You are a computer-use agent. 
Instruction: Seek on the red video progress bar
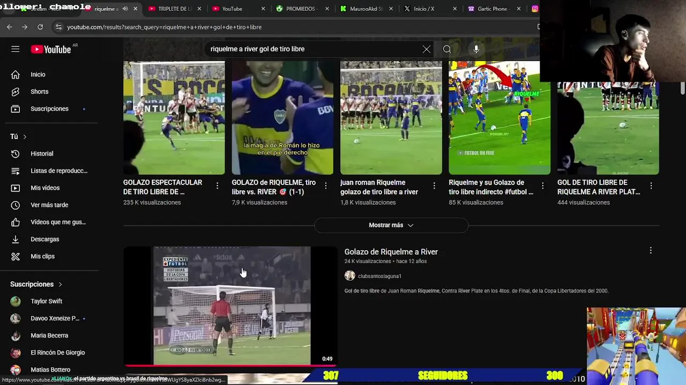coord(230,366)
